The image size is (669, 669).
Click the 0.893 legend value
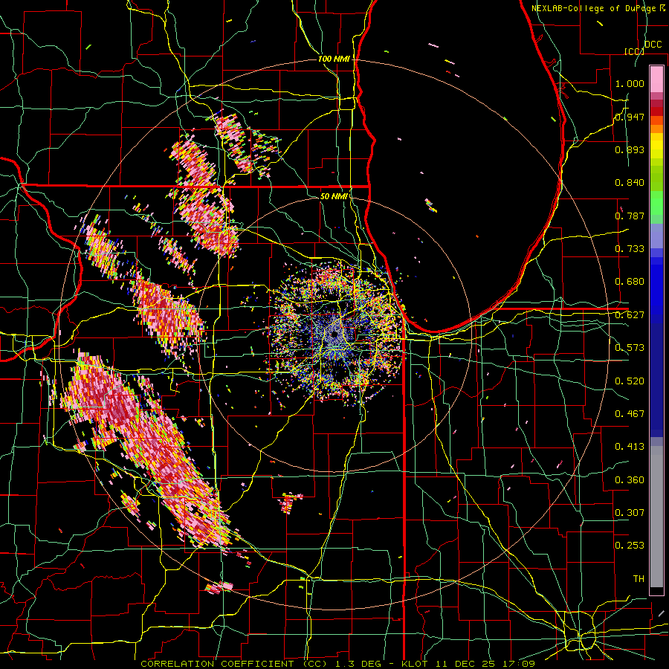(630, 149)
